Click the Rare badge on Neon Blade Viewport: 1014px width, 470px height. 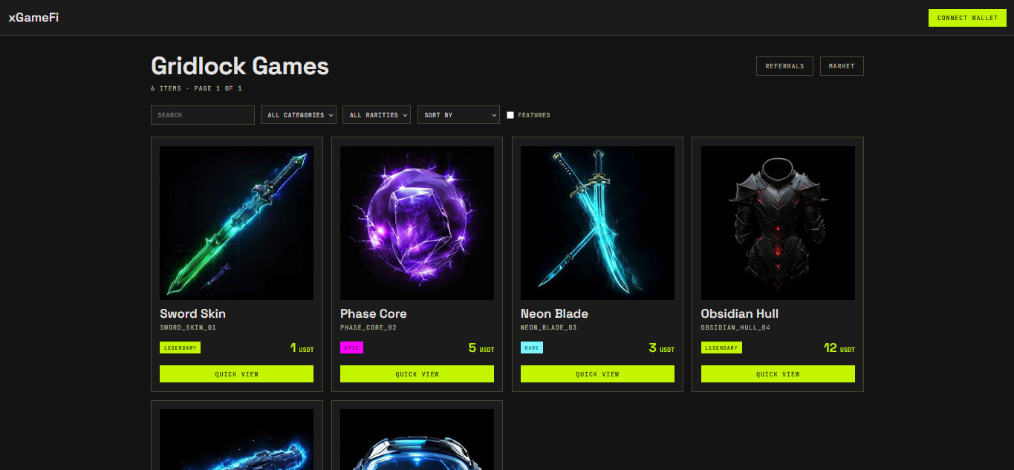click(532, 347)
